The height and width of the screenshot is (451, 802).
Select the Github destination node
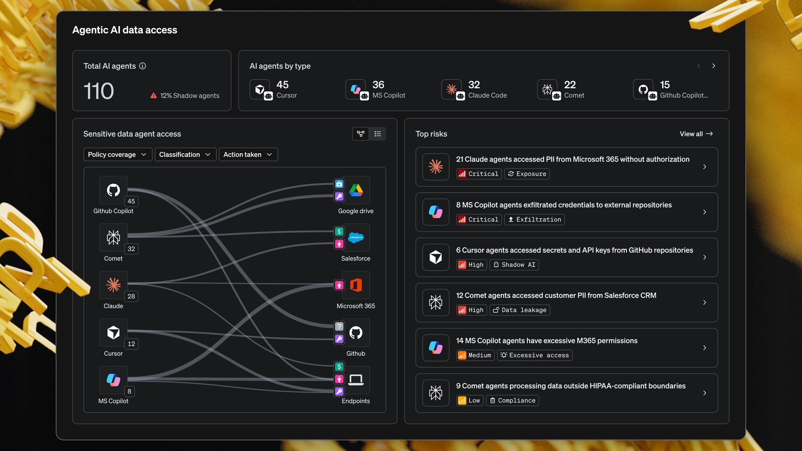pyautogui.click(x=356, y=333)
